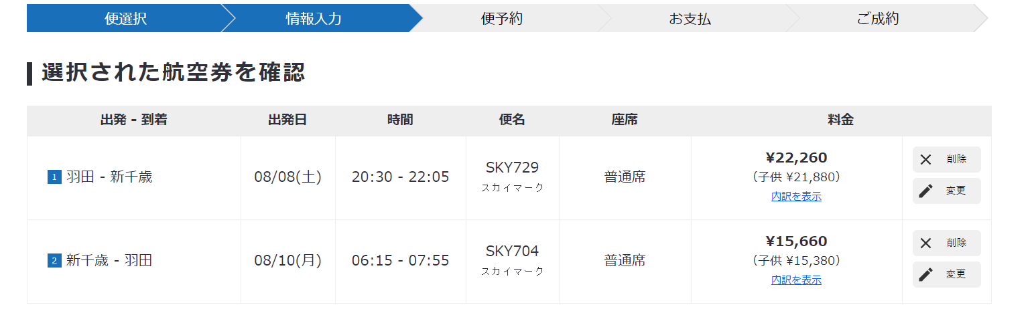Click the pencil edit icon for flight SKY704
This screenshot has height=309, width=1032.
925,274
